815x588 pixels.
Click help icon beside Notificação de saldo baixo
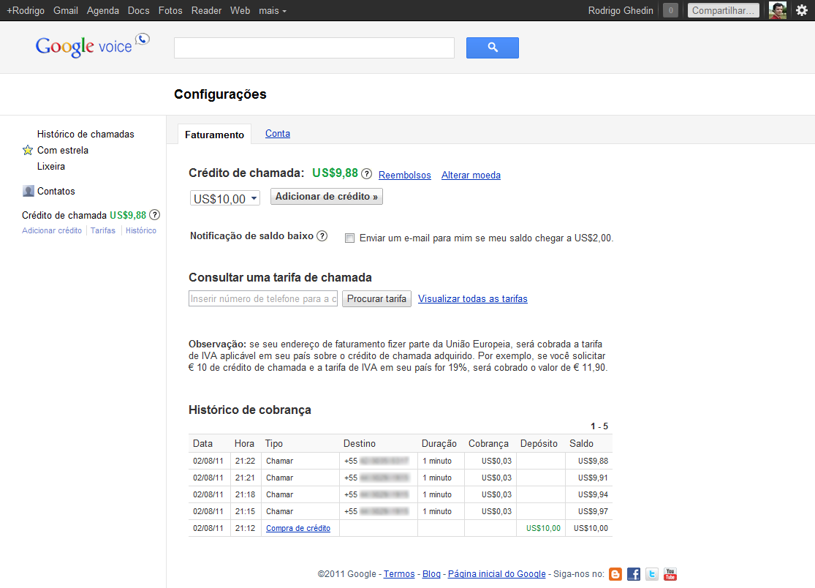[322, 236]
